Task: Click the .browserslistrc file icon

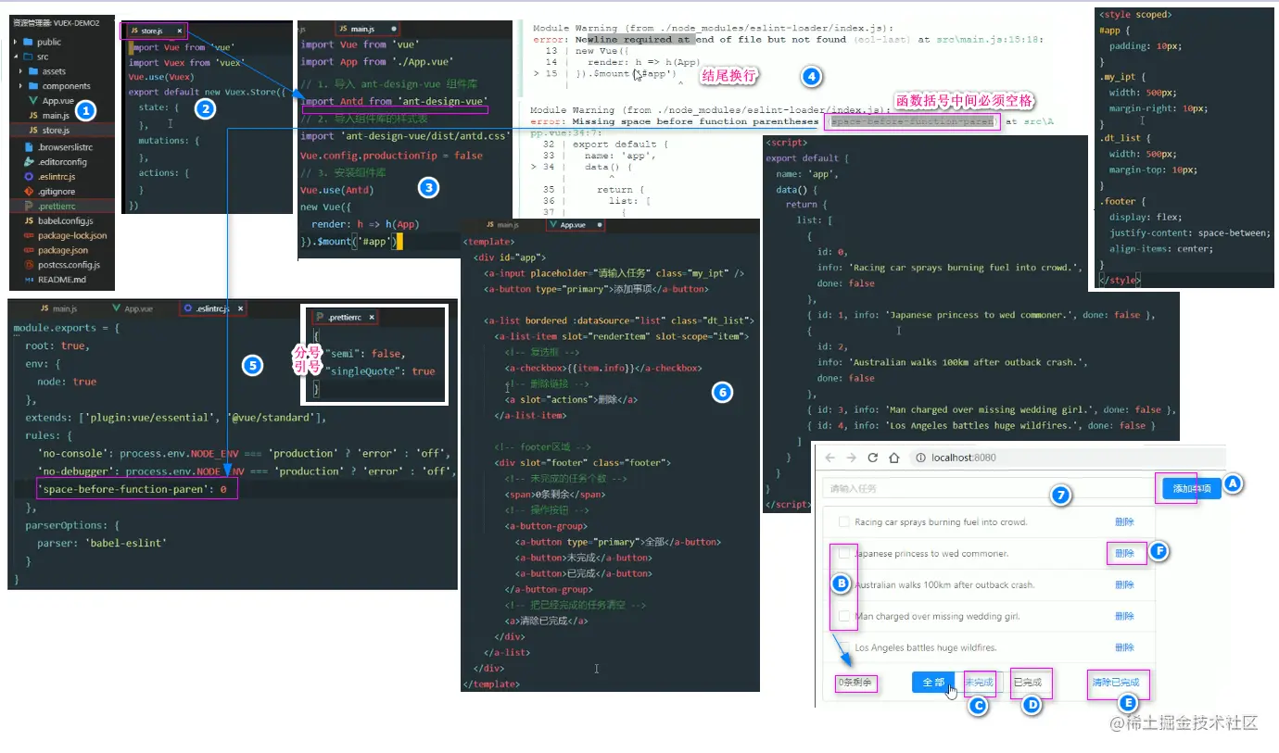Action: coord(29,146)
